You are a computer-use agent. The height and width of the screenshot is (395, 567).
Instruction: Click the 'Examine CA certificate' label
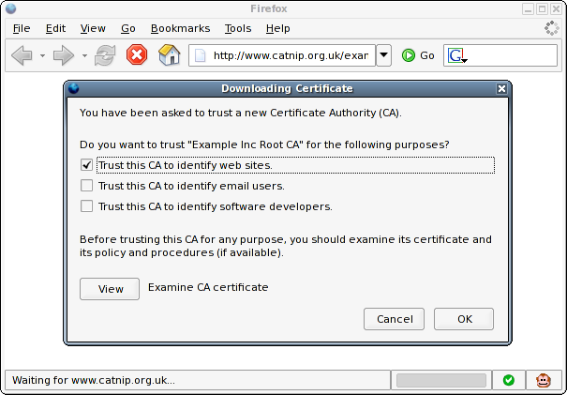(x=208, y=287)
